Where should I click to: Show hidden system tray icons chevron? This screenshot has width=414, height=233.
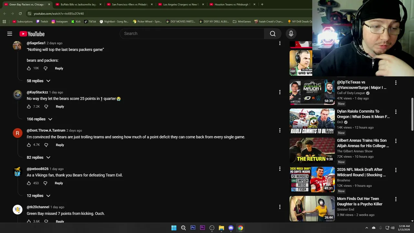click(x=366, y=228)
